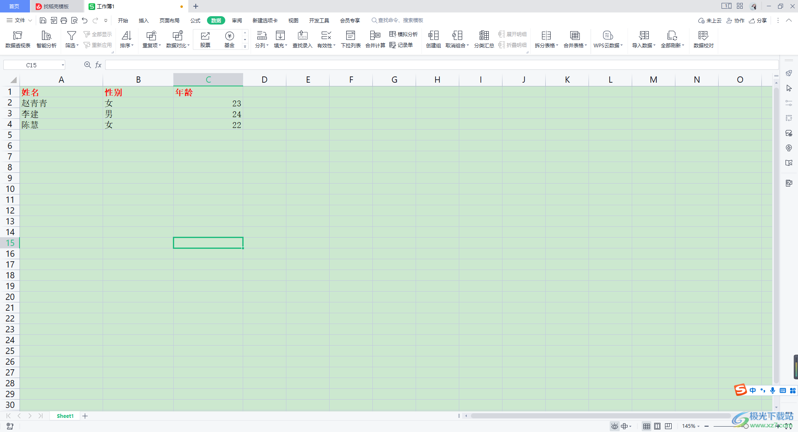Click the 填充 fill icon
The height and width of the screenshot is (432, 798).
pyautogui.click(x=281, y=36)
